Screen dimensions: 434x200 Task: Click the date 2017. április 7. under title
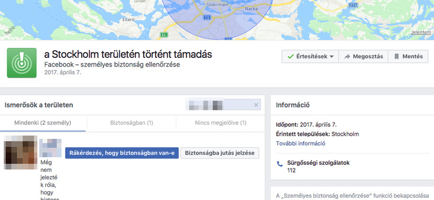pyautogui.click(x=62, y=73)
